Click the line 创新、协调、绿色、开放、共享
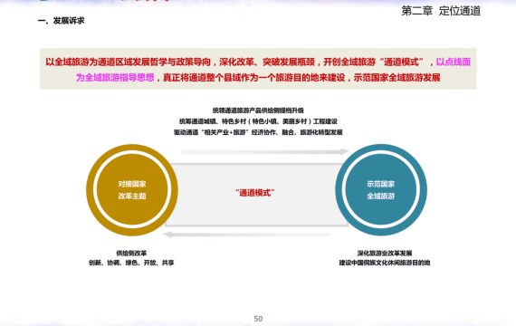This screenshot has height=326, width=516. [x=131, y=263]
